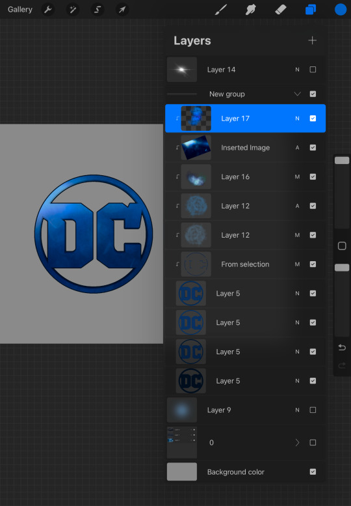Screen dimensions: 351x506
Task: Select the 'New group' row label
Action: (227, 94)
